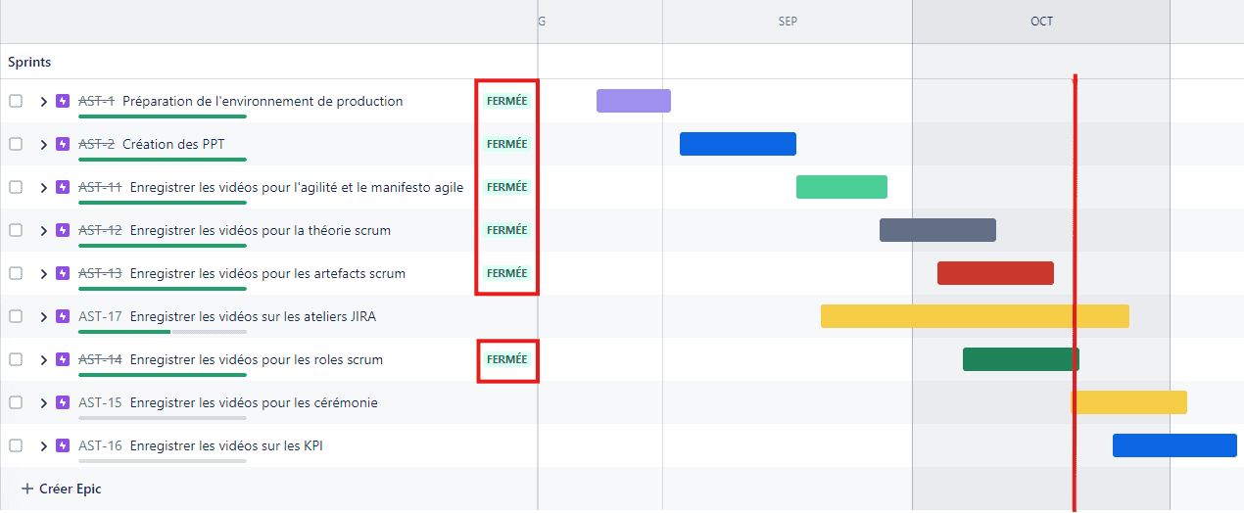Screen dimensions: 1244x513
Task: Click the purple AST-1 bar on the timeline
Action: click(634, 101)
